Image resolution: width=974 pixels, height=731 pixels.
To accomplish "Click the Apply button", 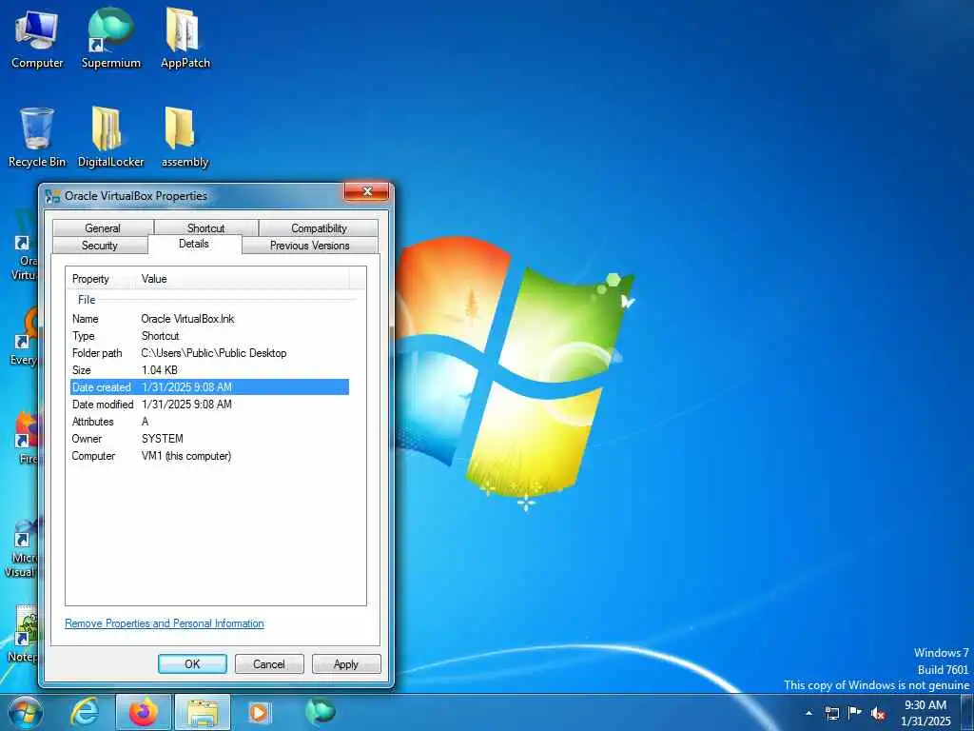I will pyautogui.click(x=346, y=663).
